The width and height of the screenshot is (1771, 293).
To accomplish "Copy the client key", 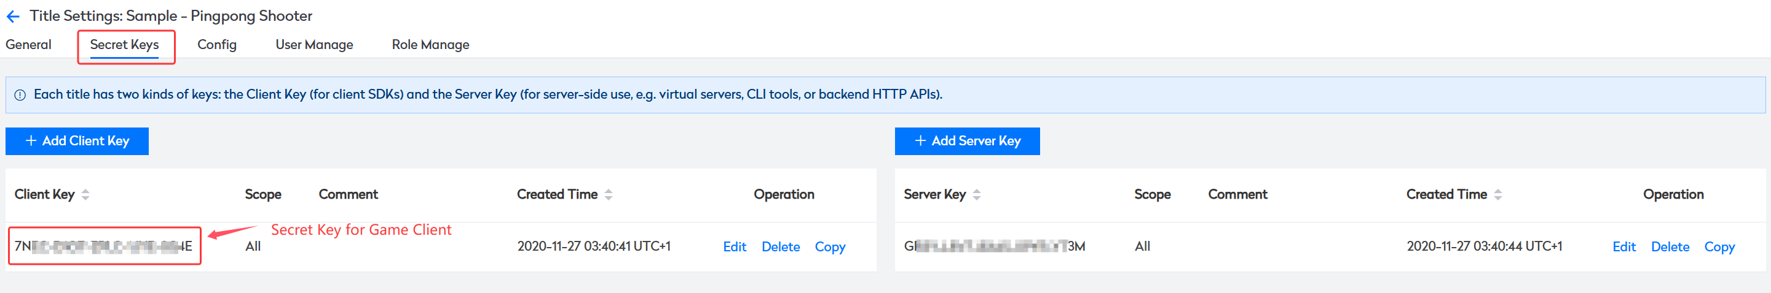I will 830,247.
